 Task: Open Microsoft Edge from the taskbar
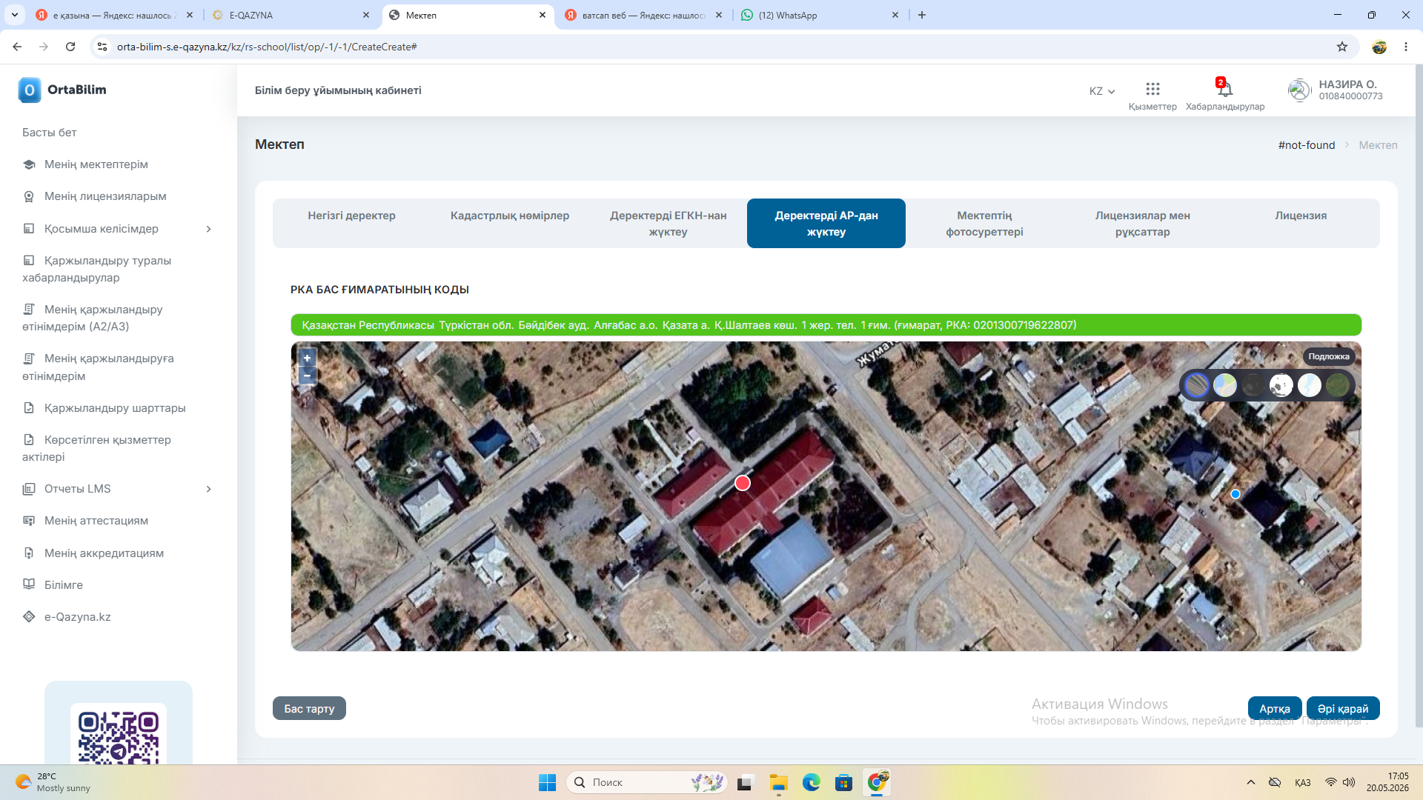811,782
